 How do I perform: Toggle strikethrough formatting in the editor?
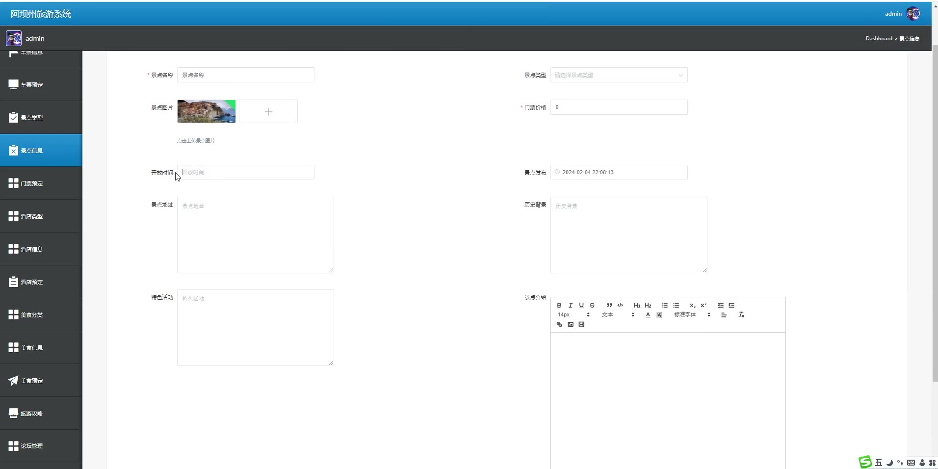pos(592,305)
